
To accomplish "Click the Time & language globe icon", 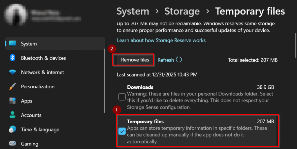I will 12,129.
